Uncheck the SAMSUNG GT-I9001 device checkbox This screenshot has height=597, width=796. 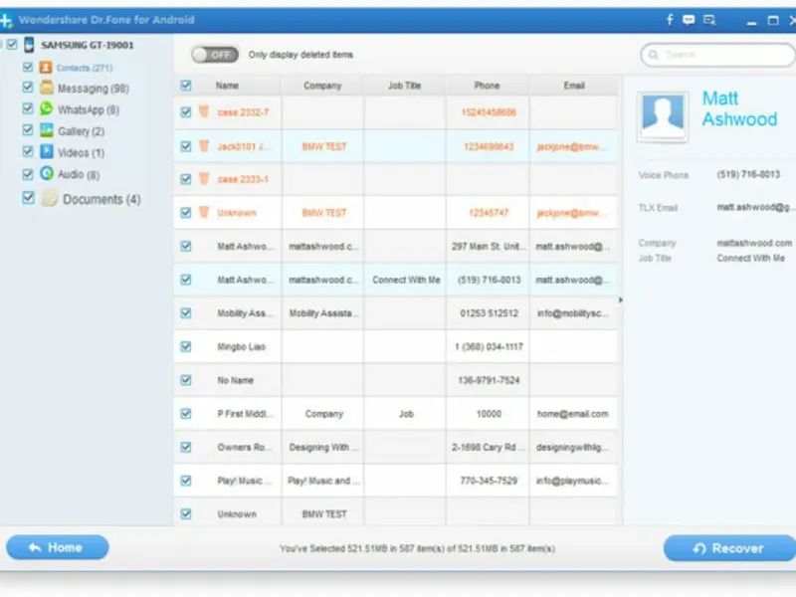click(12, 44)
